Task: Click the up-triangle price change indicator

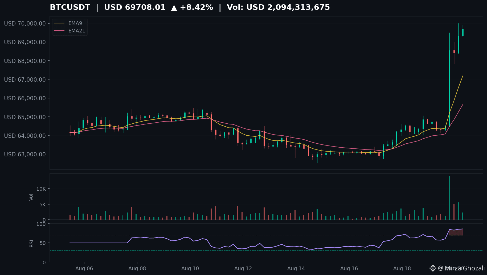Action: pos(174,7)
